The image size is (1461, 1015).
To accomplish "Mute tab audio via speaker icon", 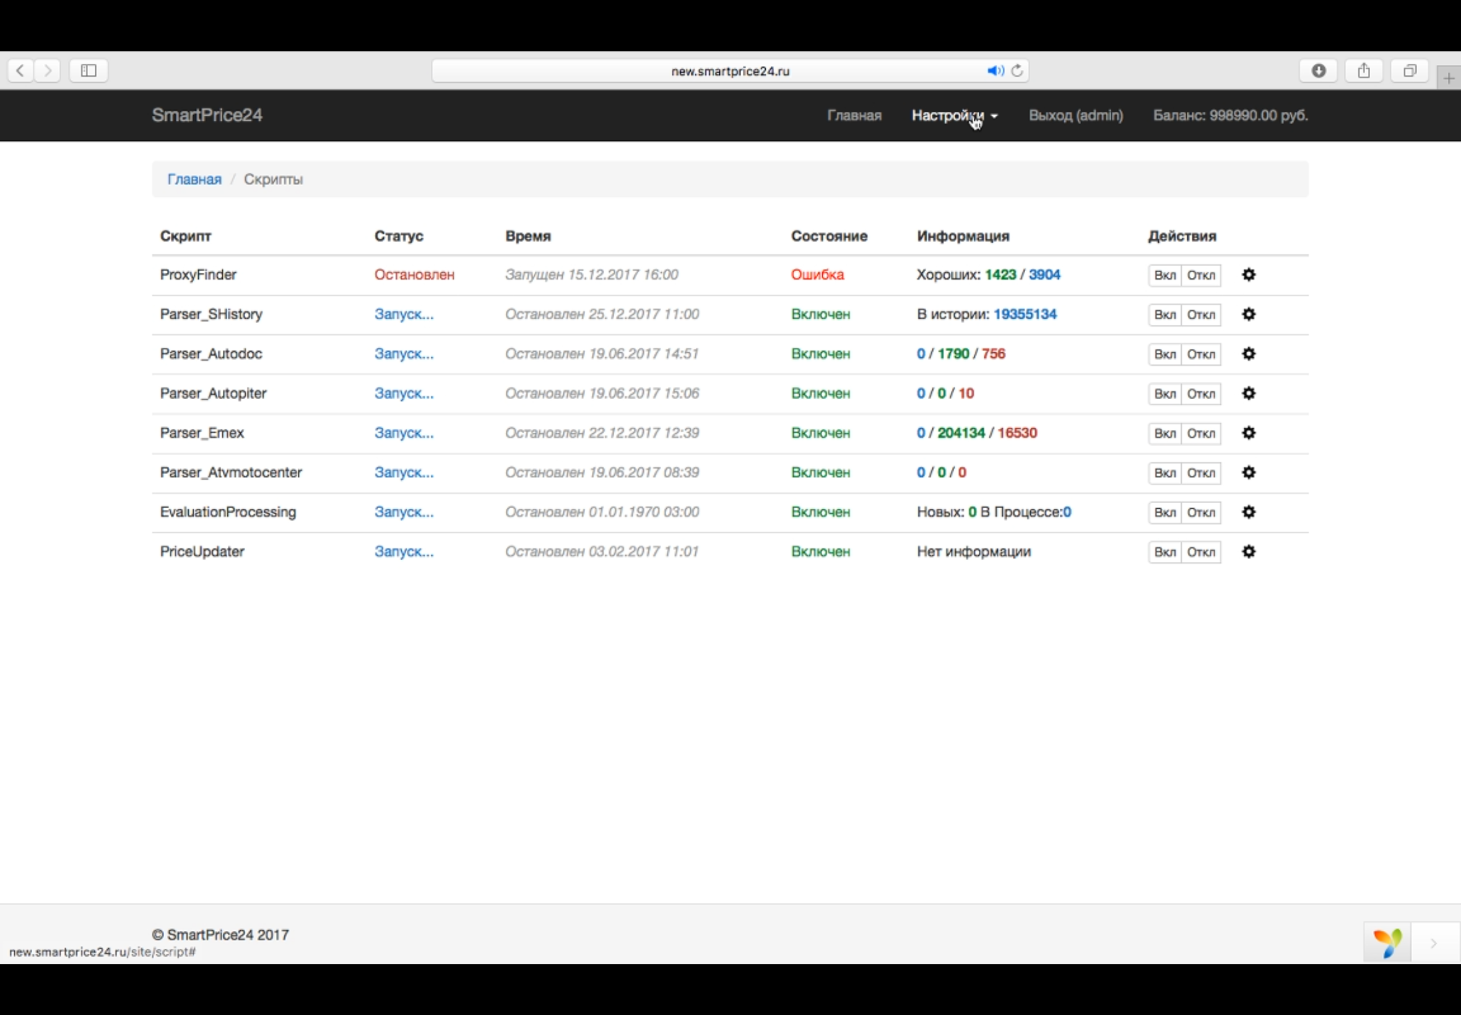I will [x=995, y=71].
